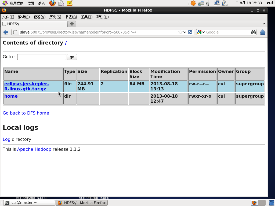This screenshot has height=206, width=275.
Task: Click the binoculars search icon
Action: [254, 32]
